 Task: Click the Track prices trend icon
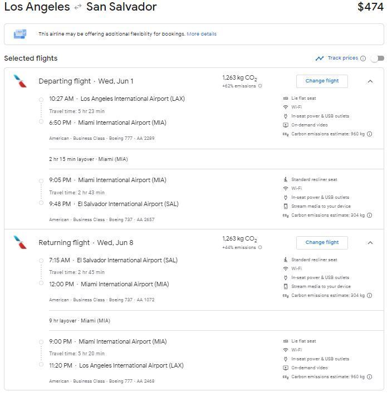coord(320,58)
